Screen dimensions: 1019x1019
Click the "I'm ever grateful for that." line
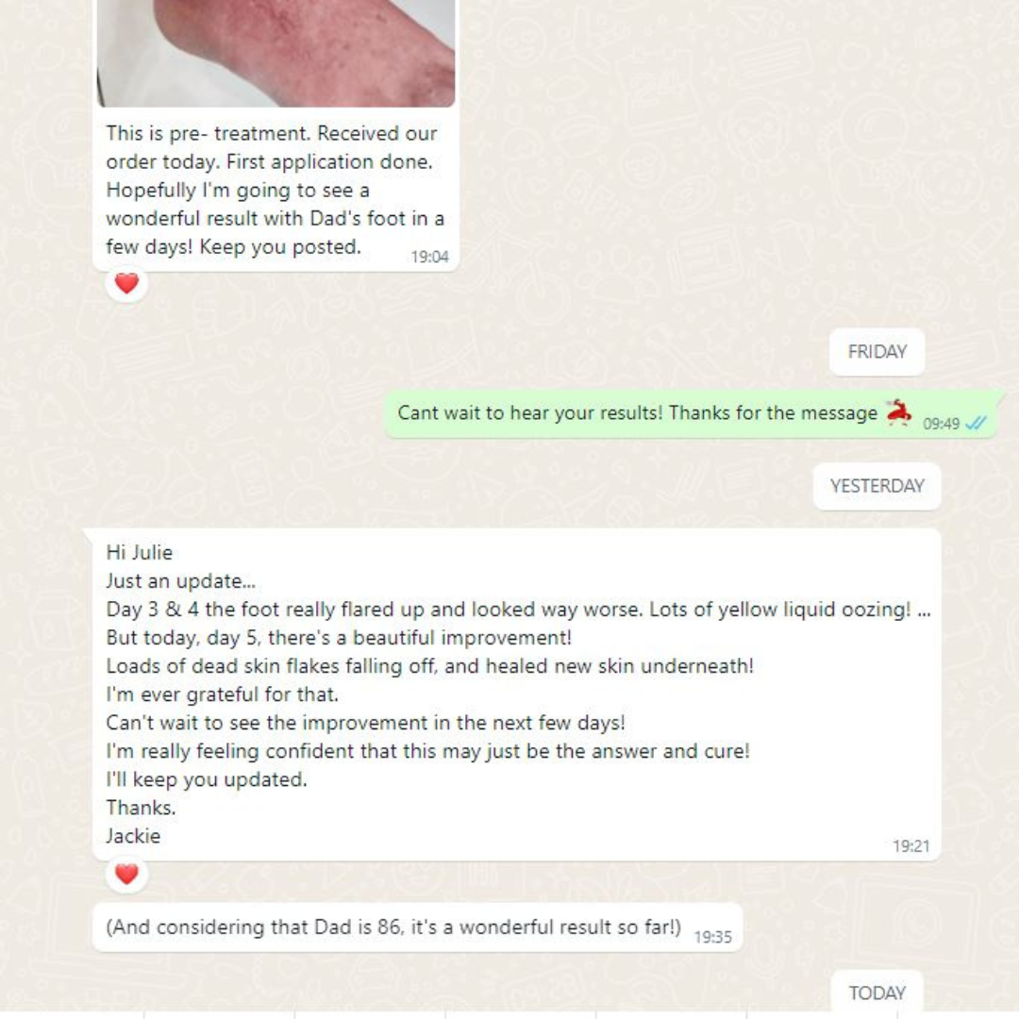point(223,694)
